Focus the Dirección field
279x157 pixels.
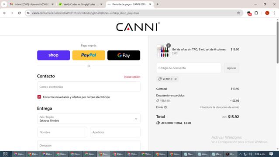point(89,145)
